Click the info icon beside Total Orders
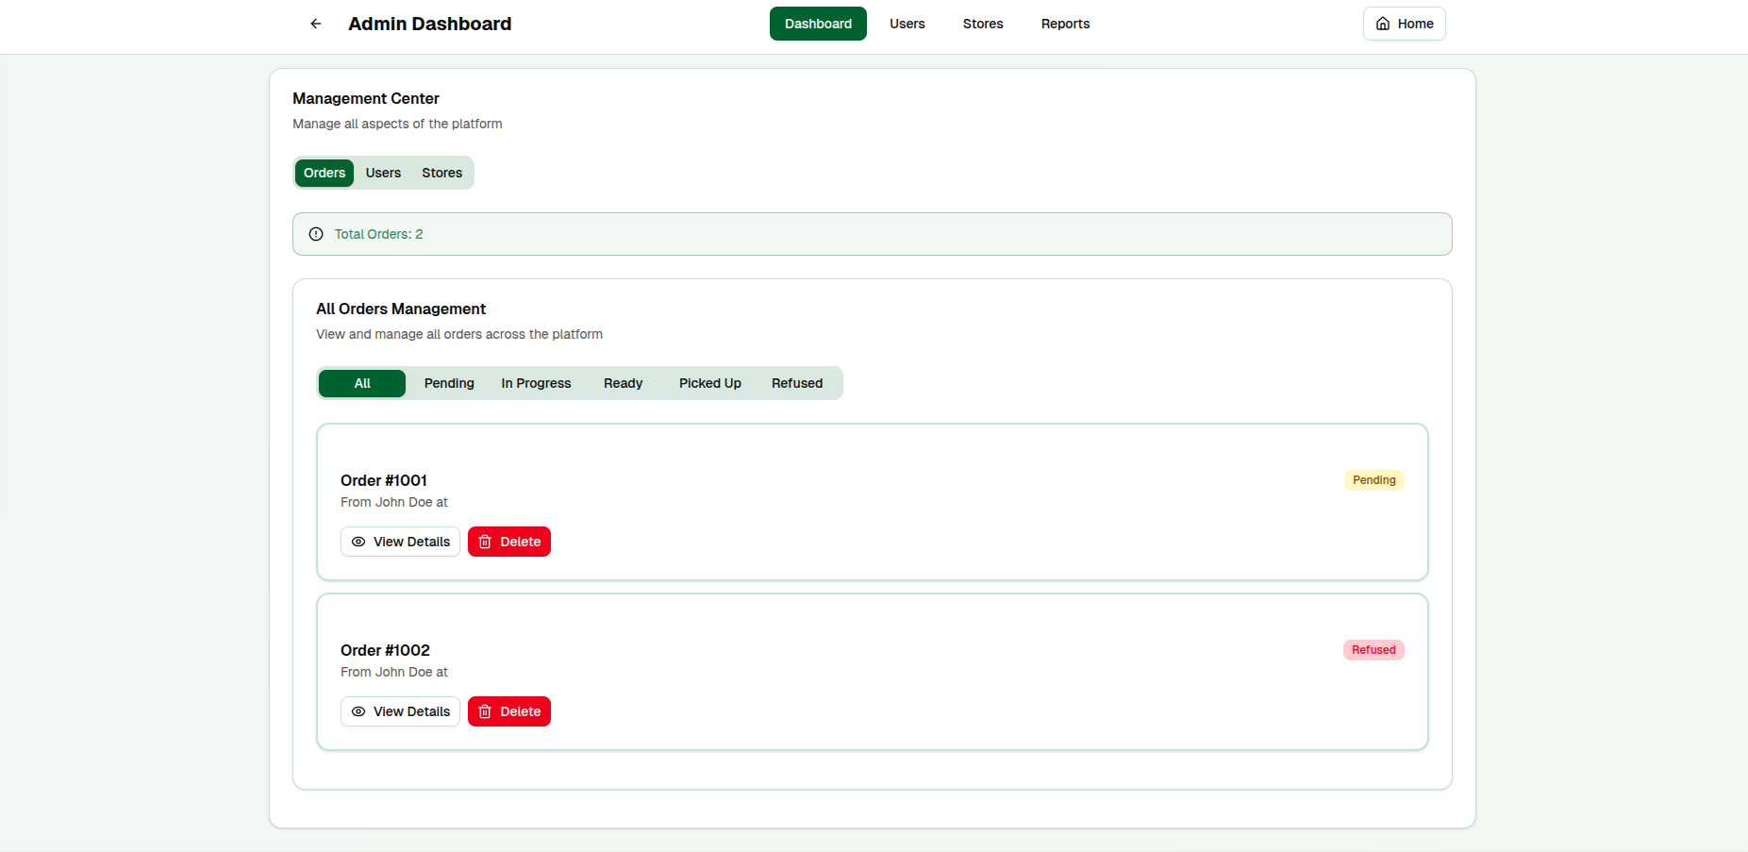This screenshot has height=852, width=1748. pyautogui.click(x=315, y=234)
